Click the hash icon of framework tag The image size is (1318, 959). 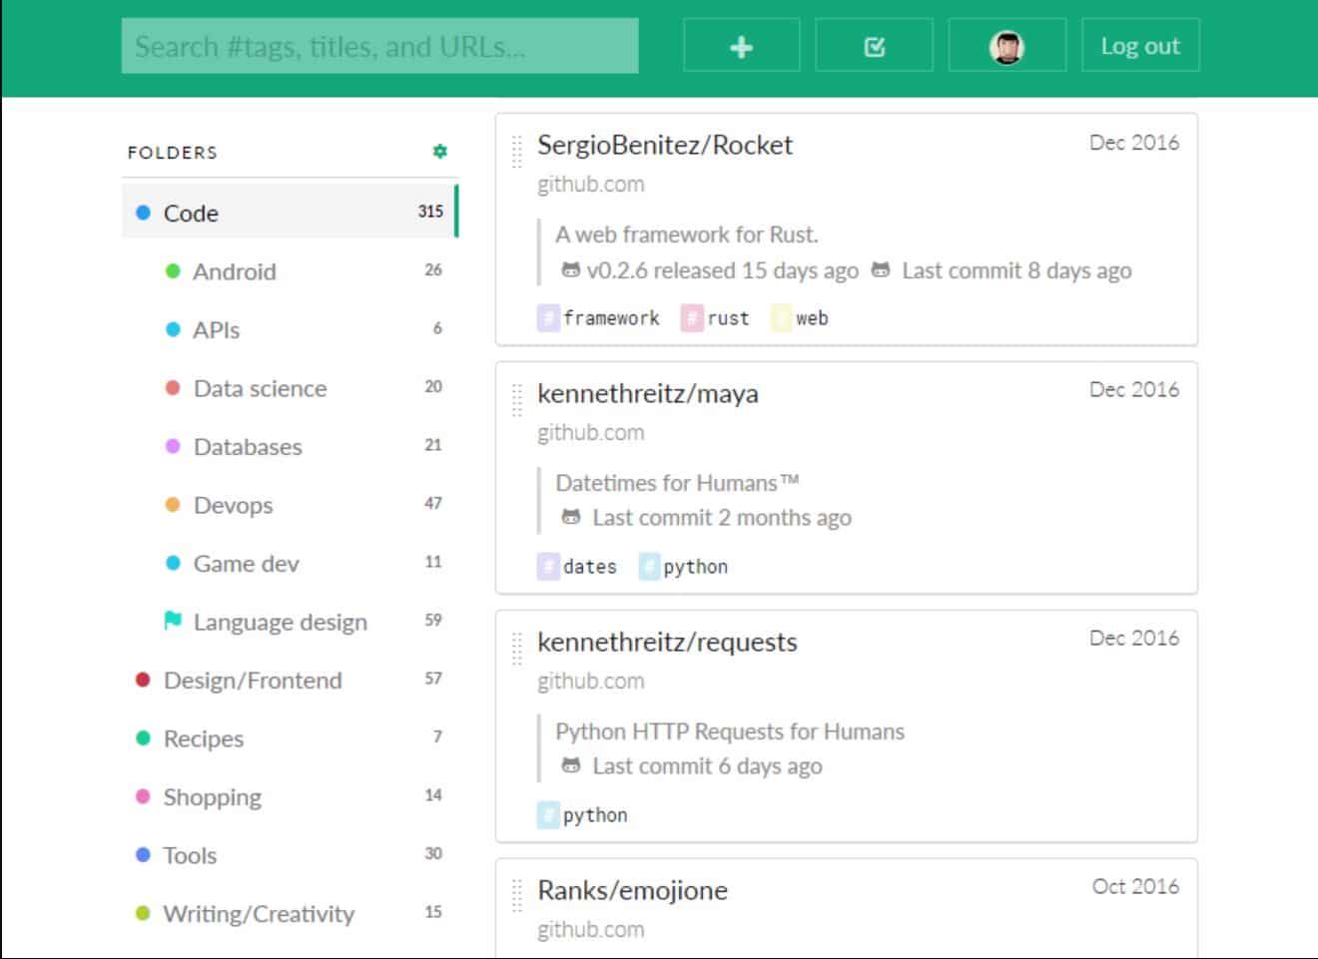(x=548, y=317)
